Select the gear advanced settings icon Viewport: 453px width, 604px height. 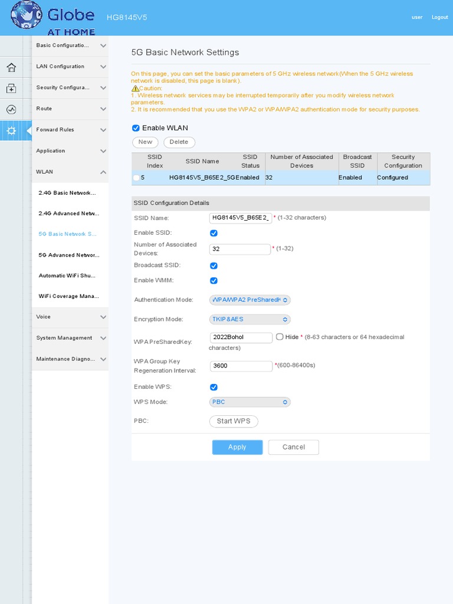[x=11, y=130]
